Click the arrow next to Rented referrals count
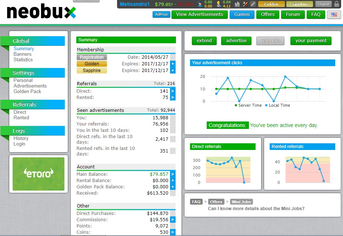The width and height of the screenshot is (343, 236). pyautogui.click(x=173, y=97)
